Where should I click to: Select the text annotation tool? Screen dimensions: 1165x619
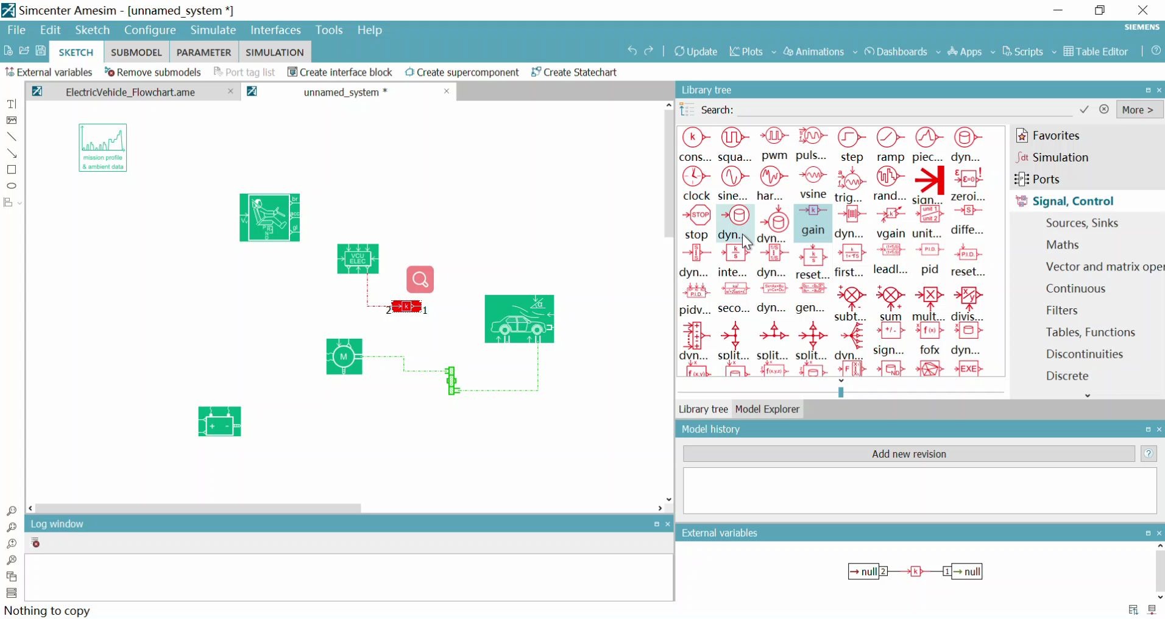(12, 104)
